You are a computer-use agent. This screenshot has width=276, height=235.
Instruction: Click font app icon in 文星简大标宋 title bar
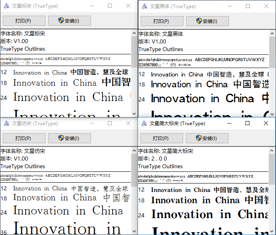144,124
